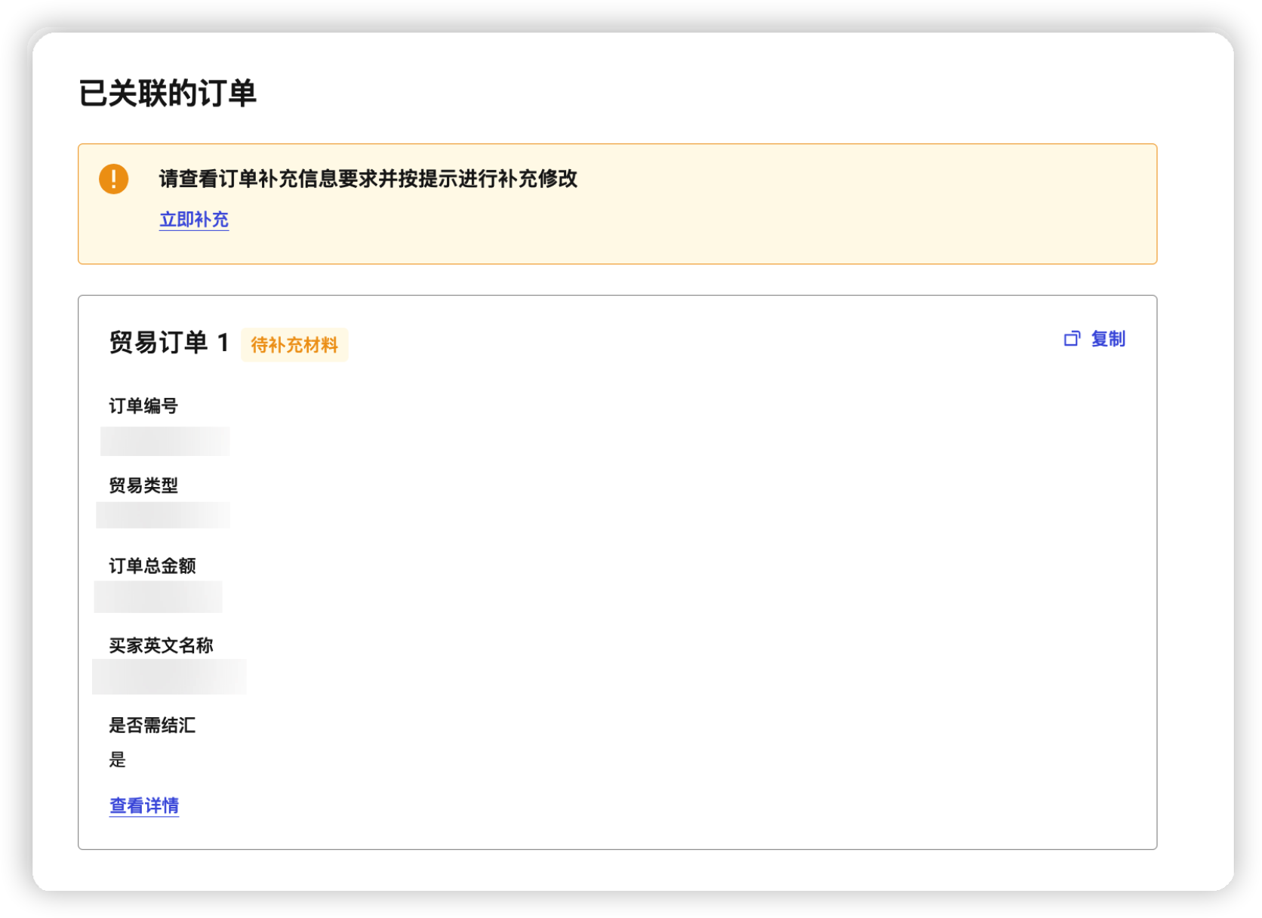Open 立即补充 to supplement order materials
The image size is (1262, 918).
(194, 220)
